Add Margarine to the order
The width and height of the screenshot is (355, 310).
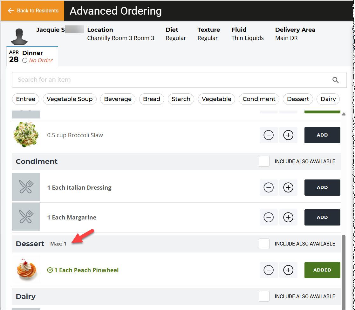pyautogui.click(x=322, y=218)
